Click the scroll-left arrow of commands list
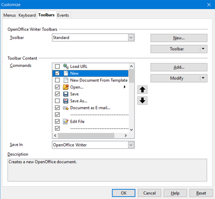215x199 pixels. pyautogui.click(x=55, y=135)
